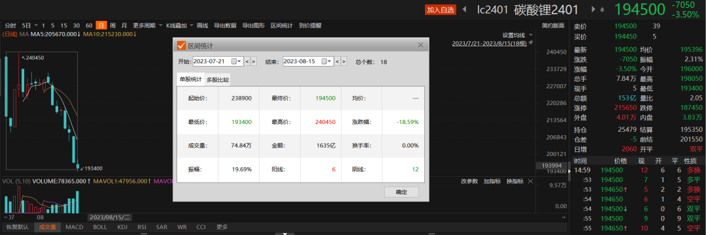Select the 60-minute K-line period
The image size is (706, 235).
coord(89,25)
